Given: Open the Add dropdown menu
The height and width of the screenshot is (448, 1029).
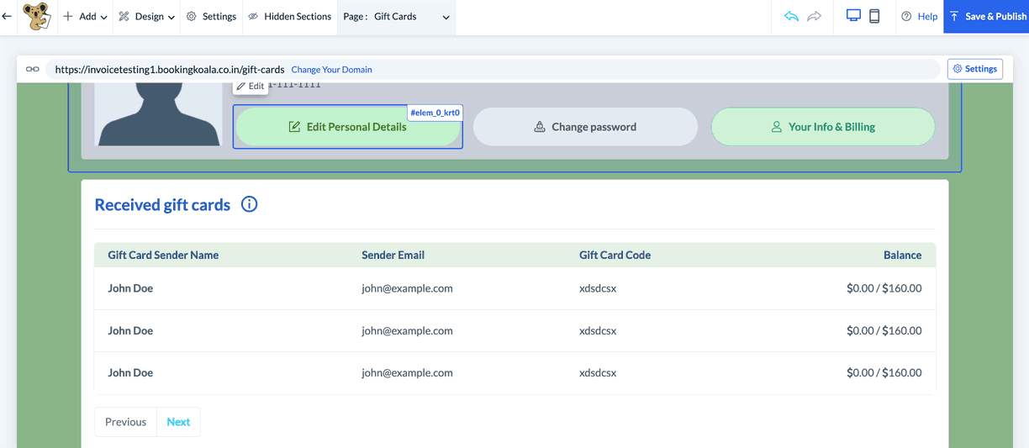Looking at the screenshot, I should 86,17.
